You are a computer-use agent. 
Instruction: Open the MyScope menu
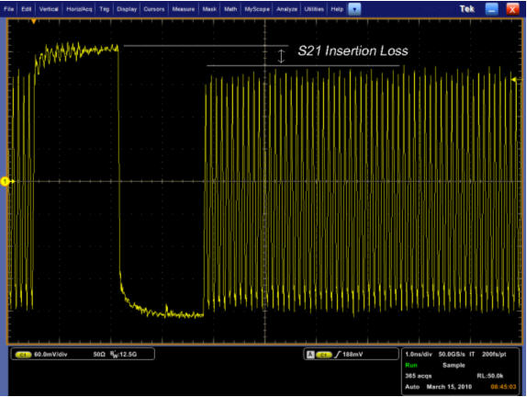coord(257,9)
